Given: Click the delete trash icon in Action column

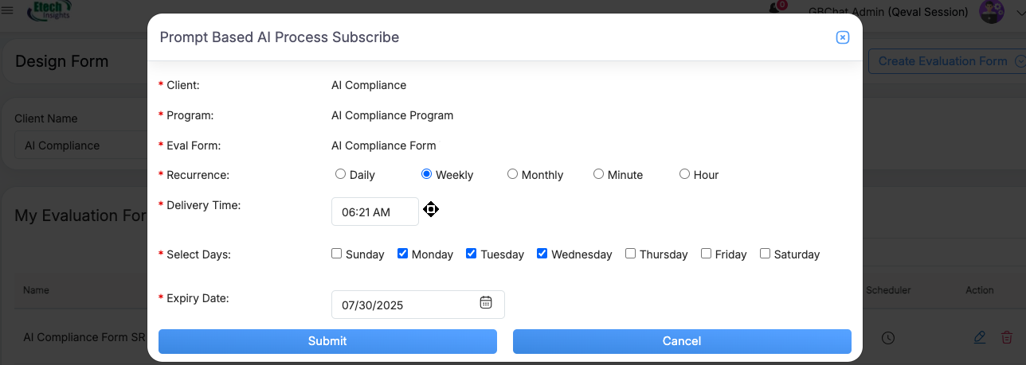Looking at the screenshot, I should 1007,338.
